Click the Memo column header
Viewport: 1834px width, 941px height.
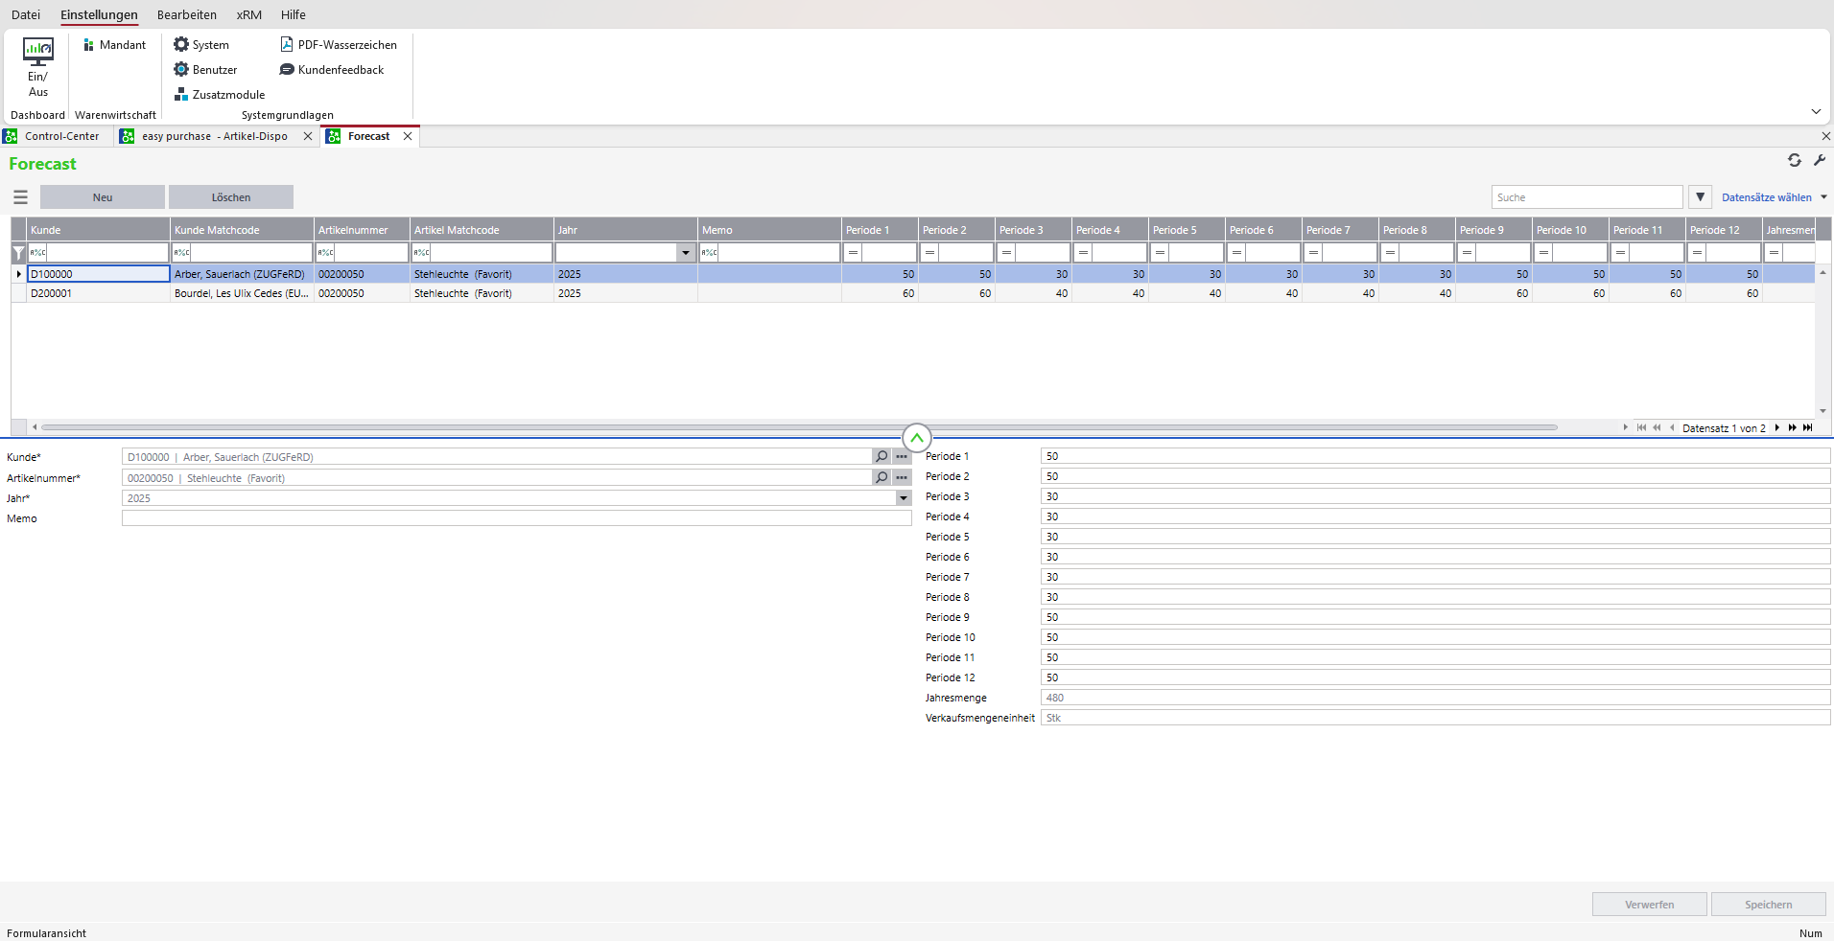click(770, 230)
